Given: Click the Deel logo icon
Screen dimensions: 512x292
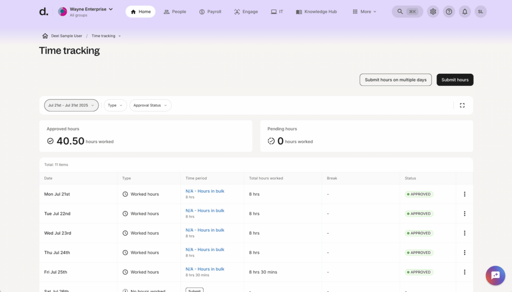Looking at the screenshot, I should [44, 11].
